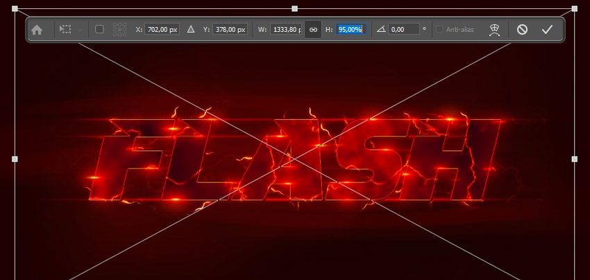
Task: Click the rotation angle icon
Action: (x=381, y=29)
